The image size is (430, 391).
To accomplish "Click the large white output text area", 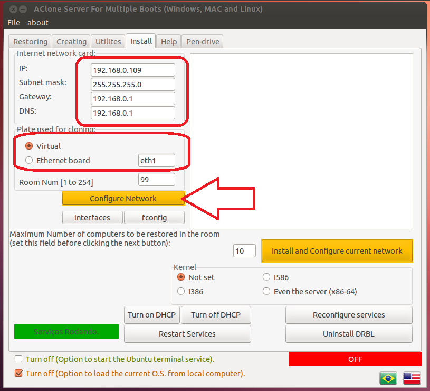I will (301, 141).
